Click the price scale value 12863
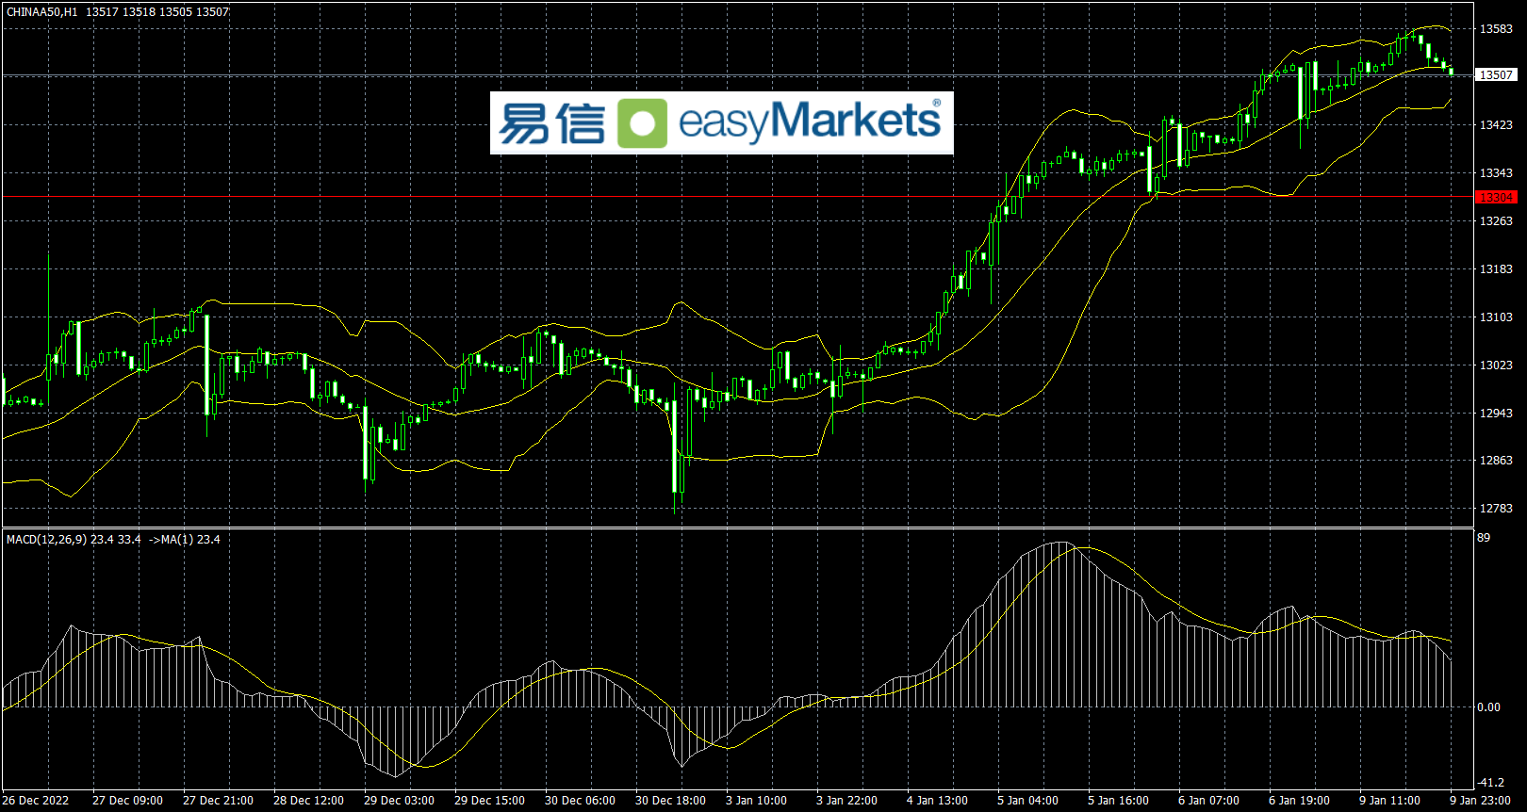 1496,461
